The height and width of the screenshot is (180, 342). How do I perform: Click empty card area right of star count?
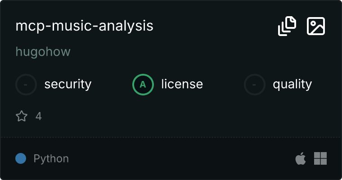click(180, 117)
